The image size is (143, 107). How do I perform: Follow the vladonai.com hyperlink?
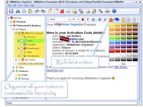(55, 70)
